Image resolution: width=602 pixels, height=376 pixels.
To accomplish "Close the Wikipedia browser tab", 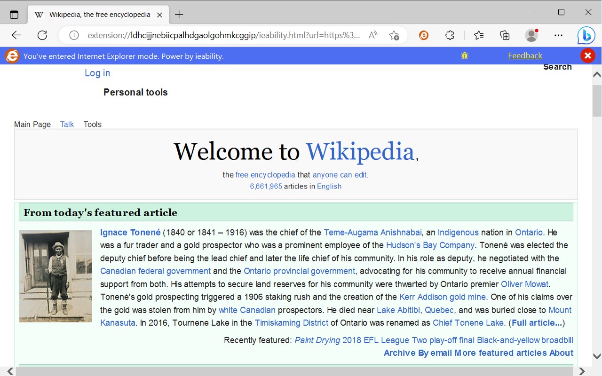I will 159,15.
